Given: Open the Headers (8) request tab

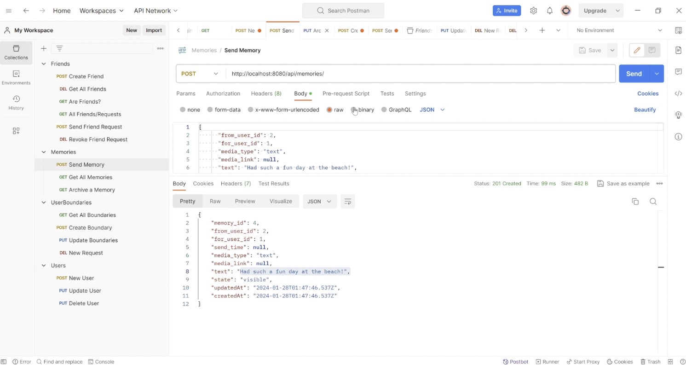Looking at the screenshot, I should coord(266,93).
